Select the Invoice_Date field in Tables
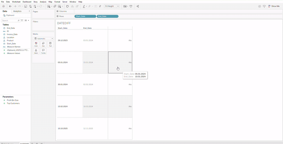Viewport: 283px width, 144px height. click(x=12, y=34)
